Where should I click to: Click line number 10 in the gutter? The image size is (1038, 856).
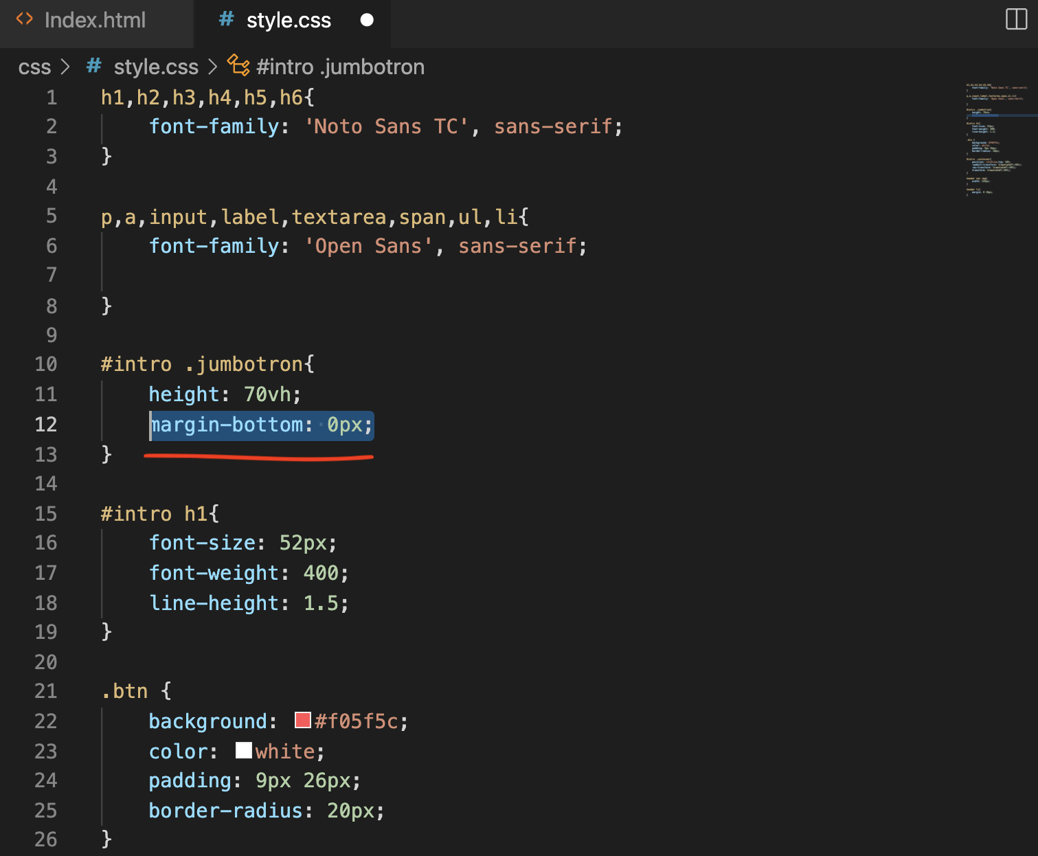tap(46, 364)
